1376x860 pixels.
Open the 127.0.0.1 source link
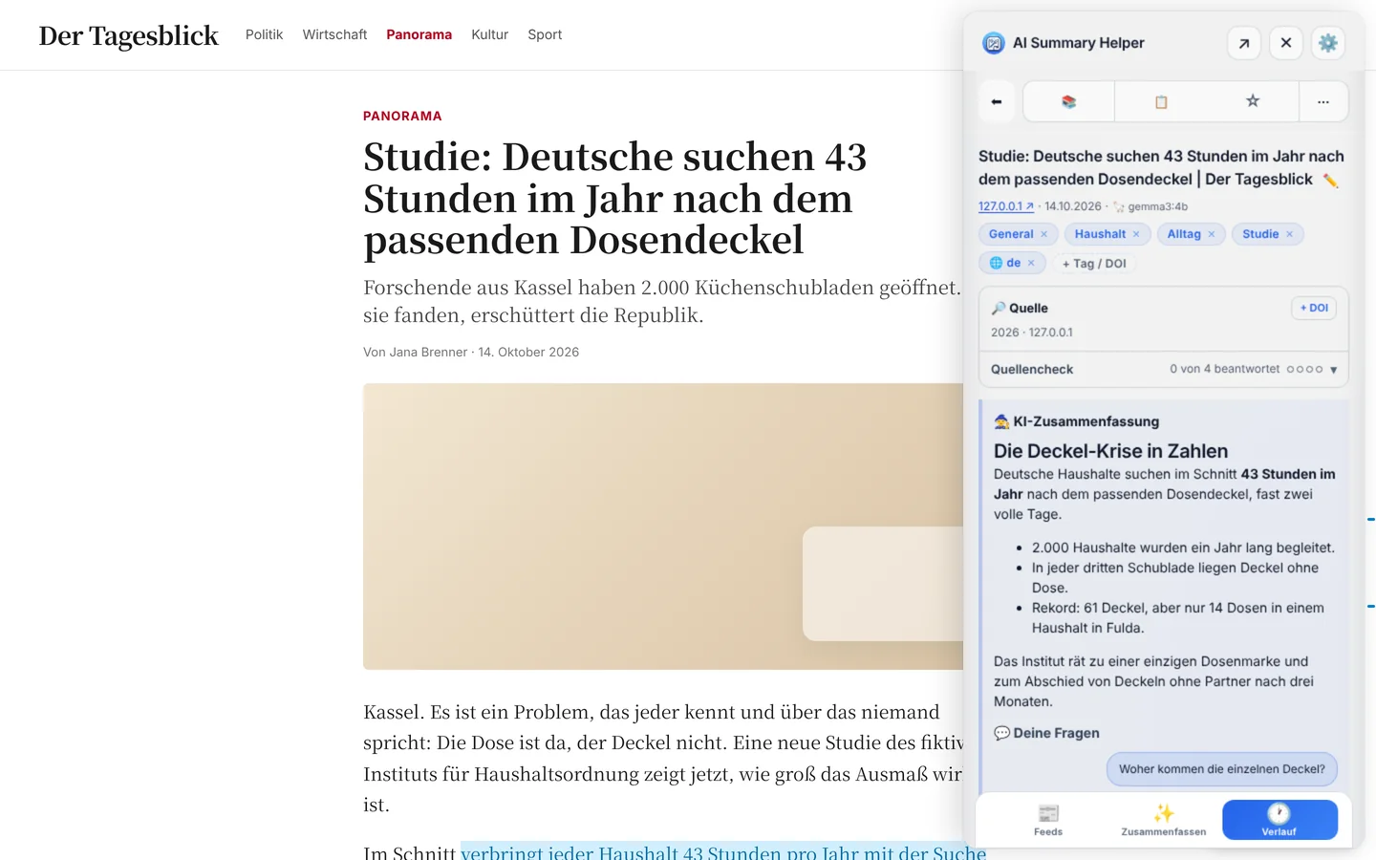pos(1006,206)
